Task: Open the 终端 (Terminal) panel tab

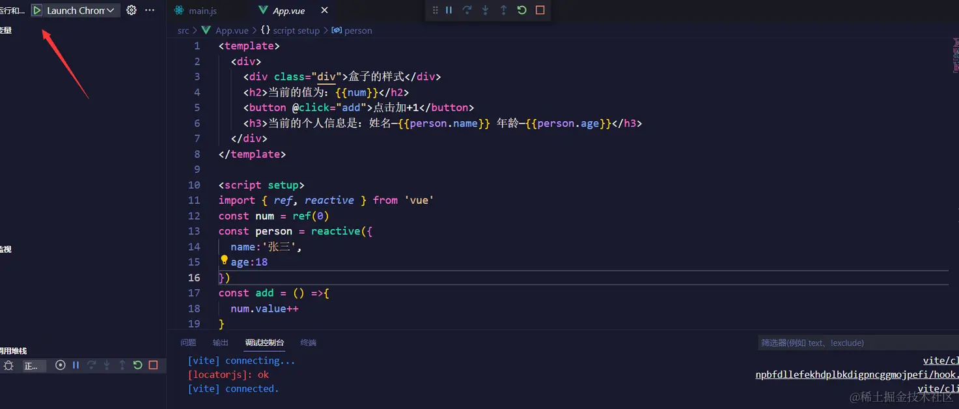Action: point(309,343)
